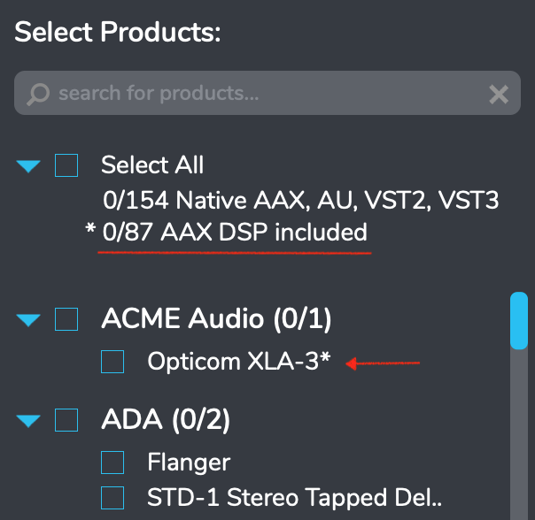The width and height of the screenshot is (535, 520).
Task: Collapse the Select All disclosure triangle
Action: [28, 166]
